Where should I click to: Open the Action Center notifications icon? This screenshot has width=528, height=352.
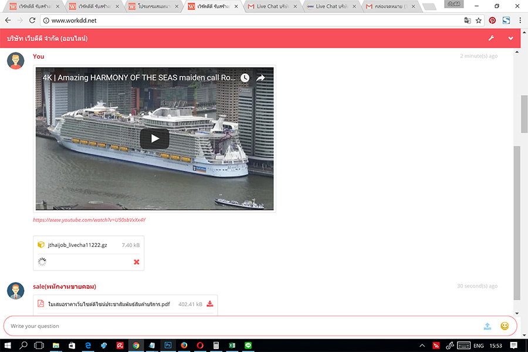513,346
